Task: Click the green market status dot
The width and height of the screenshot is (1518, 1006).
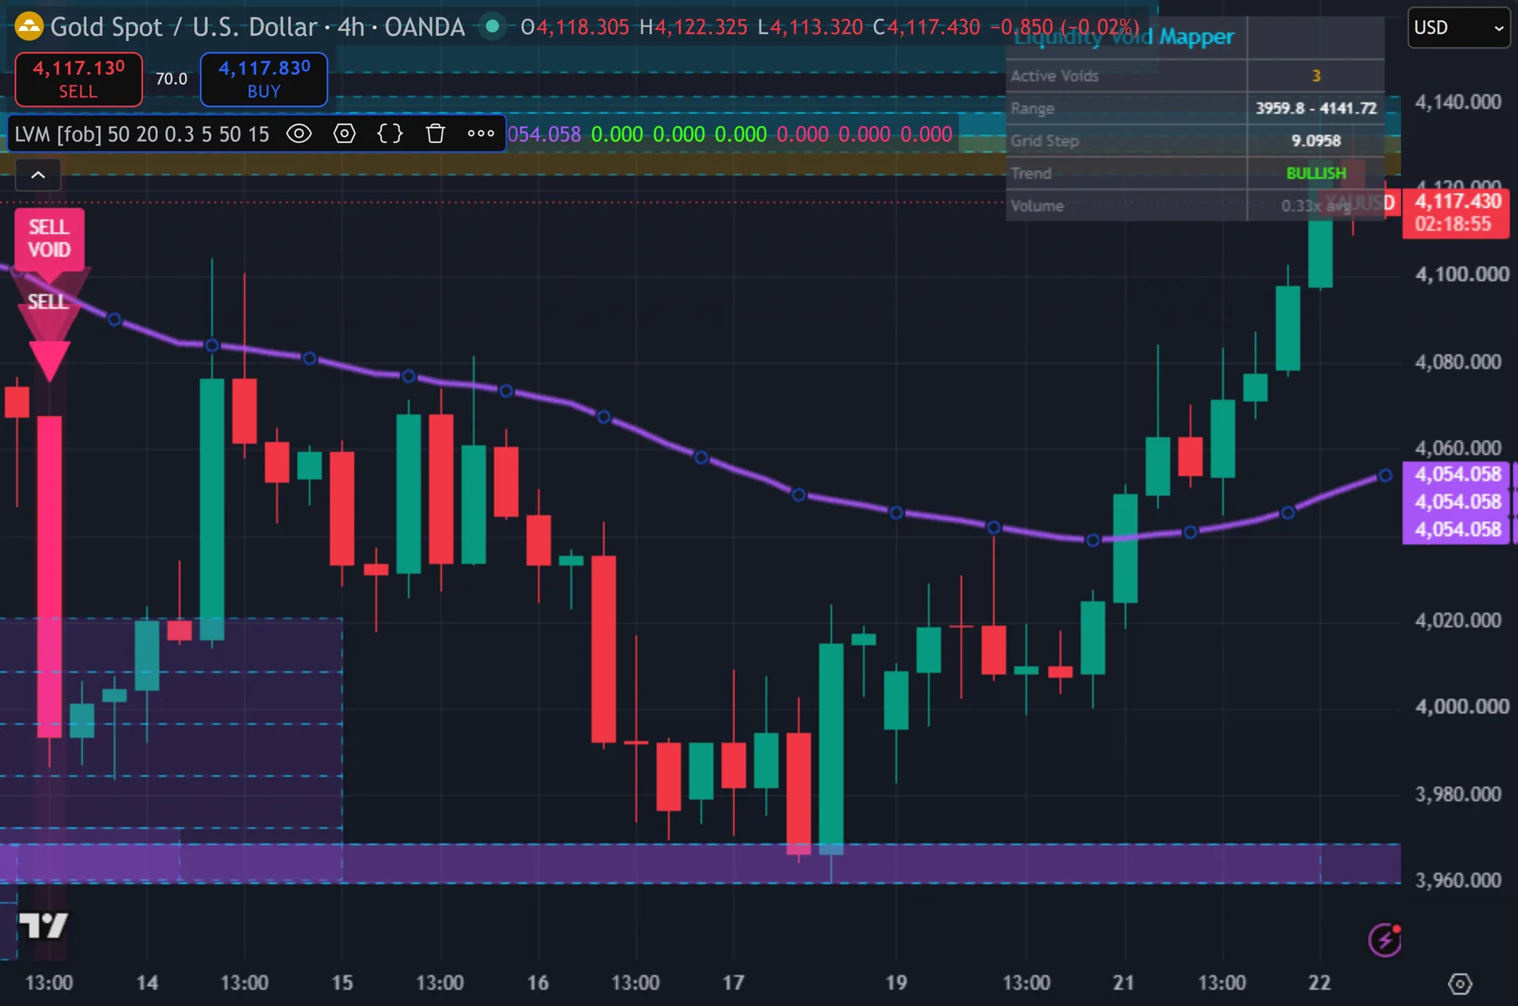Action: point(493,27)
